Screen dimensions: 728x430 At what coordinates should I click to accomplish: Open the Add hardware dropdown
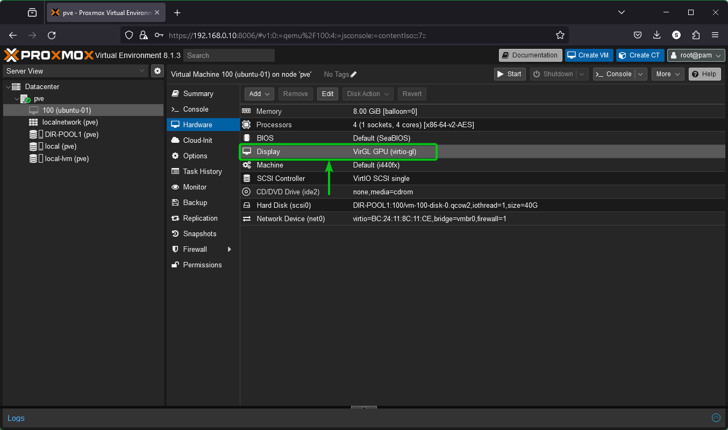pos(259,94)
